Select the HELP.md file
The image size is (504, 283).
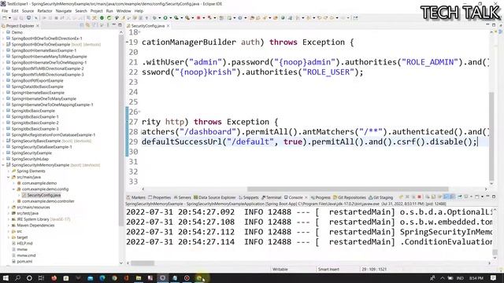[x=24, y=243]
